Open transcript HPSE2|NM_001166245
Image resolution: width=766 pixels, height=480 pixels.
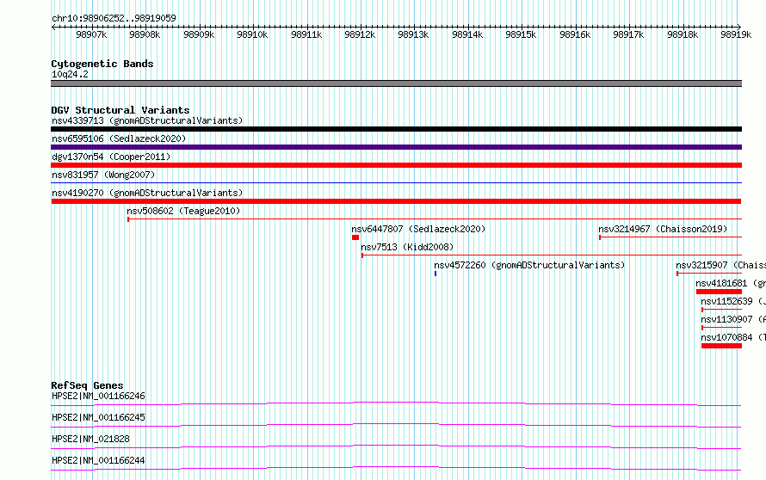coord(98,417)
